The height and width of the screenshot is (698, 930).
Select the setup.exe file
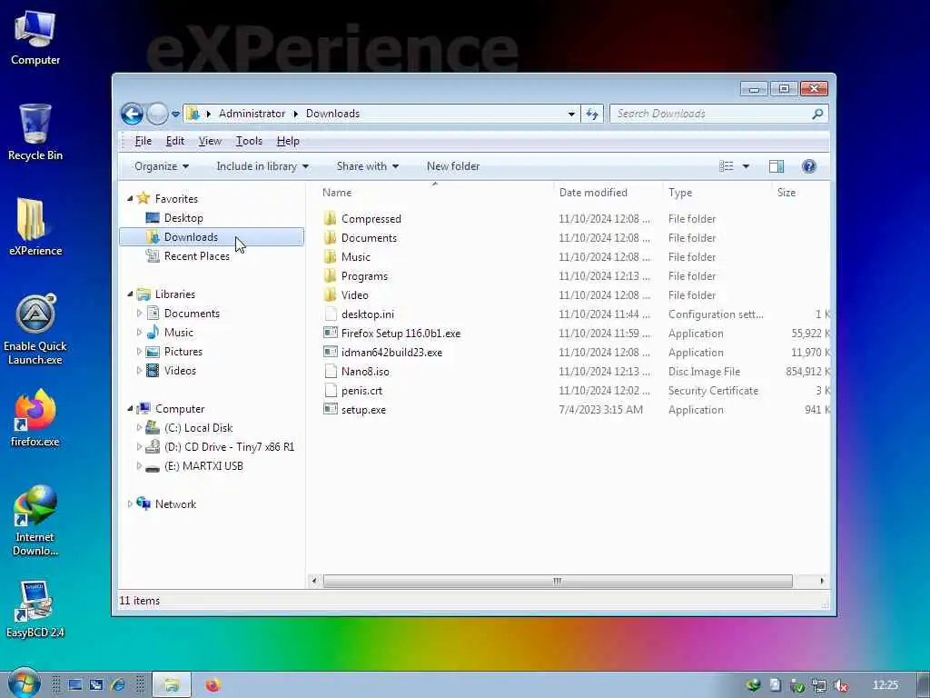click(x=363, y=410)
